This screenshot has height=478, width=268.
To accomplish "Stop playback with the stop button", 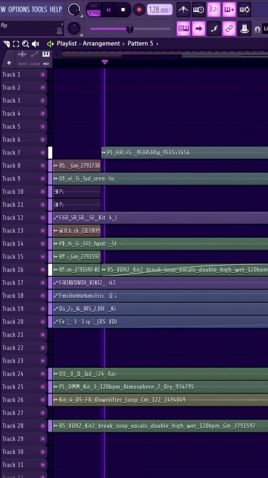I will (123, 10).
